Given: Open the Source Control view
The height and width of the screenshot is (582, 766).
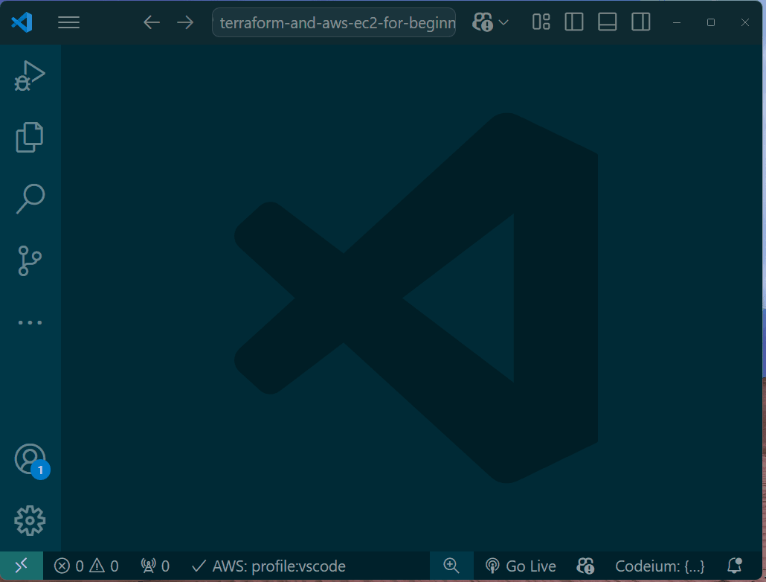Looking at the screenshot, I should pyautogui.click(x=30, y=260).
